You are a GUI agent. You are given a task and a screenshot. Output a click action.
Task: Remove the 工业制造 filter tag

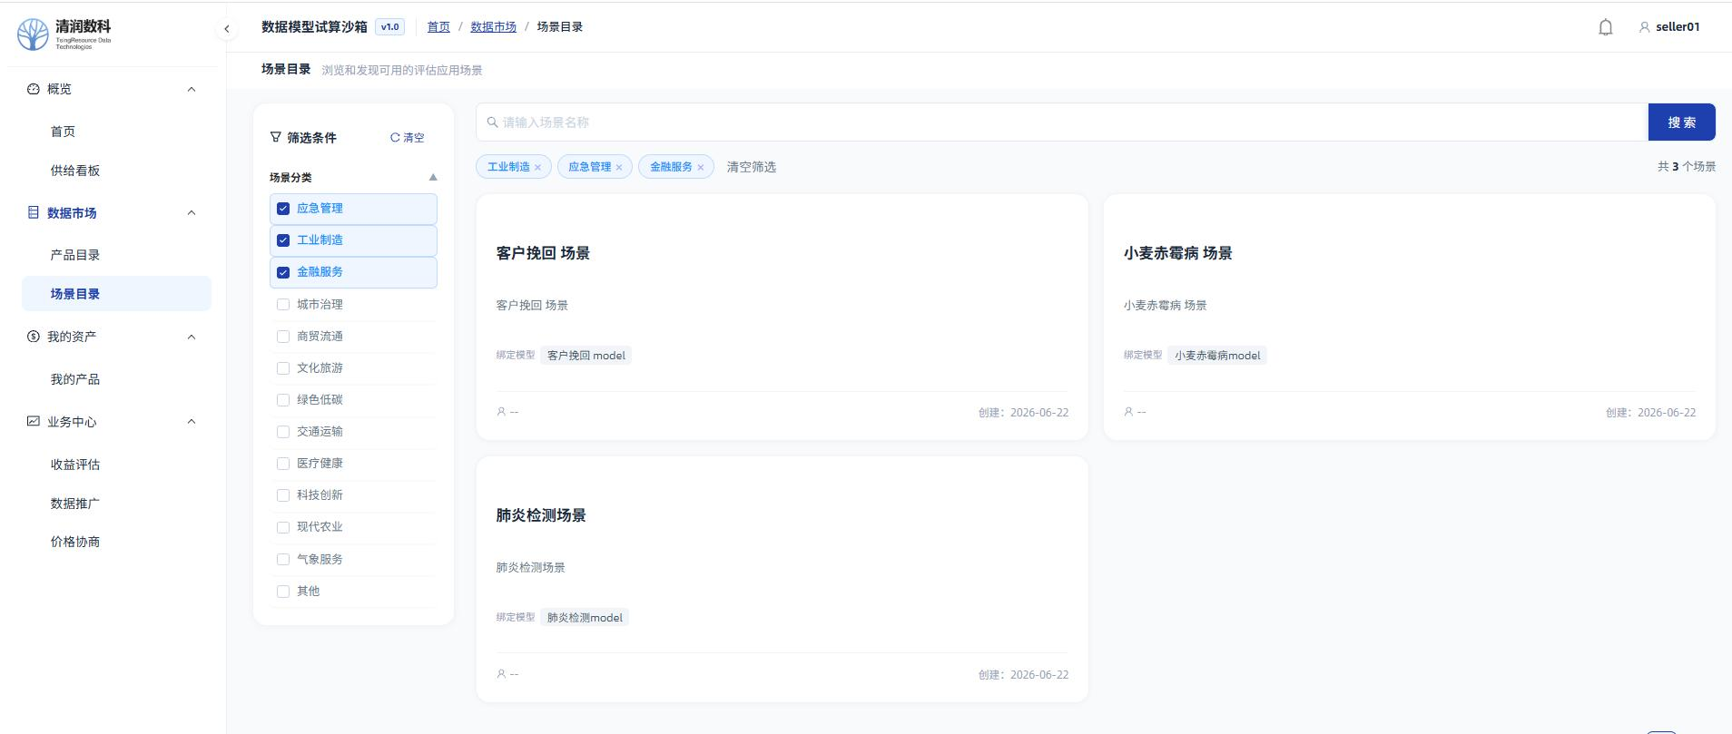537,167
